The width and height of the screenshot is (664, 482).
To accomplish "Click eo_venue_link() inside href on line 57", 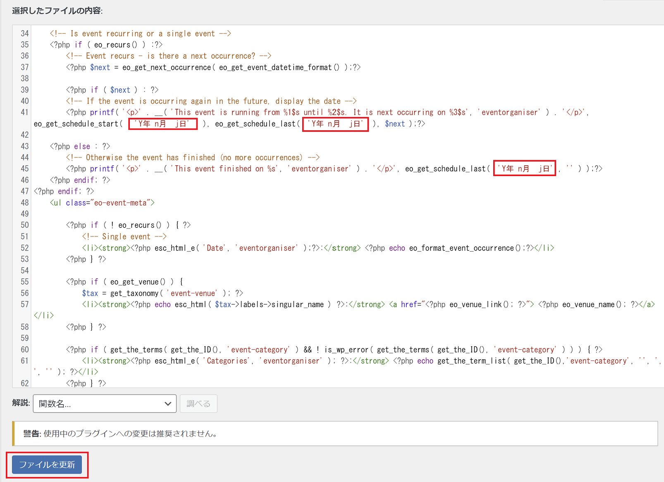I will 479,304.
